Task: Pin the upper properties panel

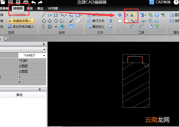Action: coord(44,44)
